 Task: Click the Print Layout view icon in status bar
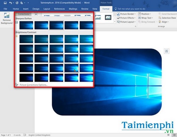(175, 135)
